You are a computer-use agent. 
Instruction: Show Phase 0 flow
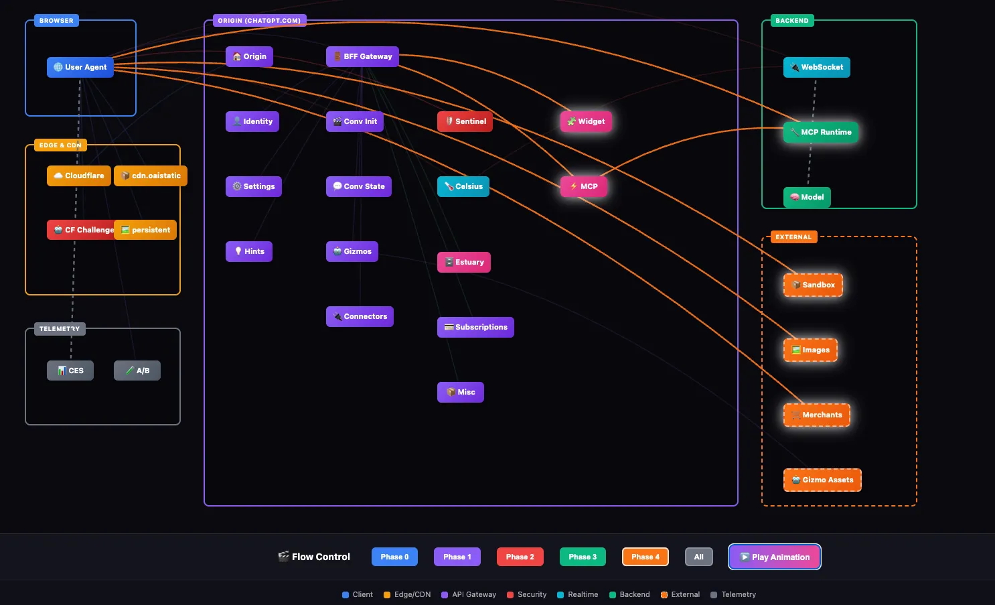tap(394, 557)
